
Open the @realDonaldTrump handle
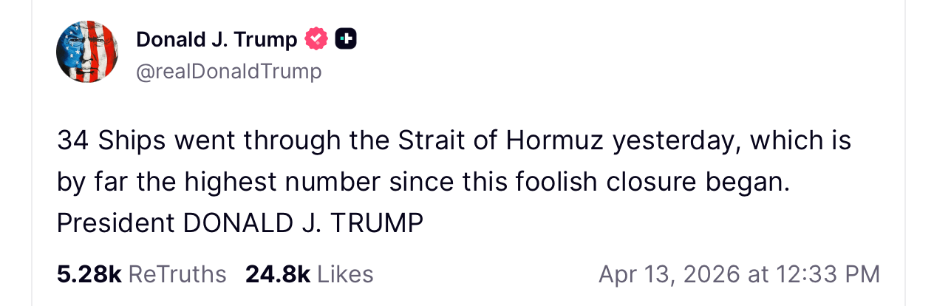tap(229, 72)
